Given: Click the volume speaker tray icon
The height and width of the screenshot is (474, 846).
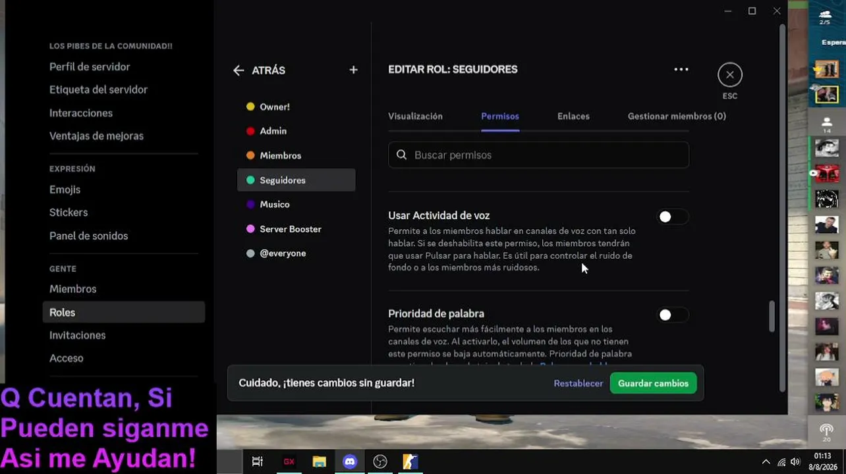Looking at the screenshot, I should click(795, 462).
